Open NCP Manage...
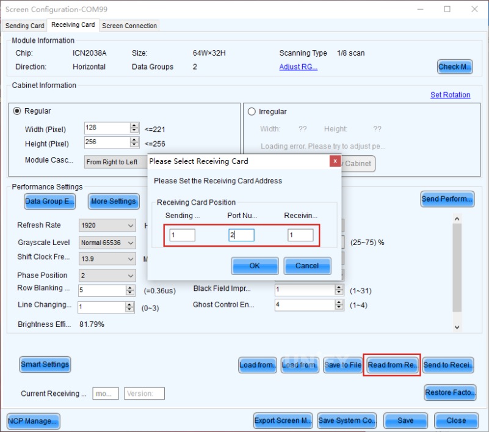This screenshot has height=432, width=489. coord(33,421)
